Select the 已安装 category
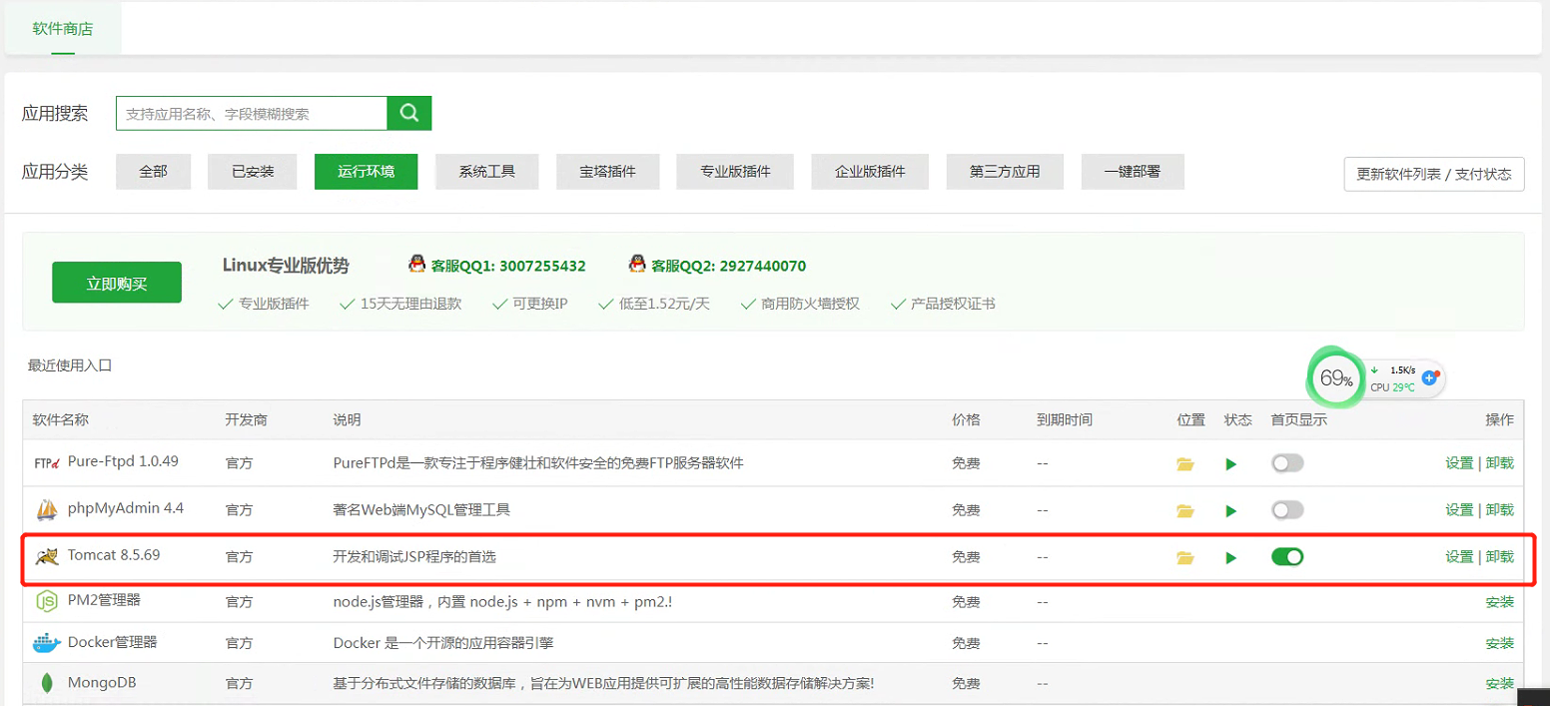Screen dimensions: 1550x706 (253, 172)
